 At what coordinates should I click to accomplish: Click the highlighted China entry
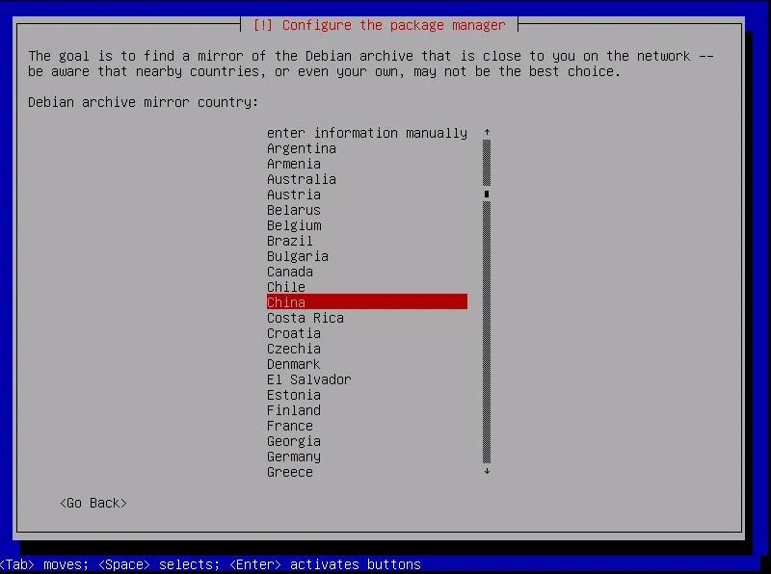point(367,302)
